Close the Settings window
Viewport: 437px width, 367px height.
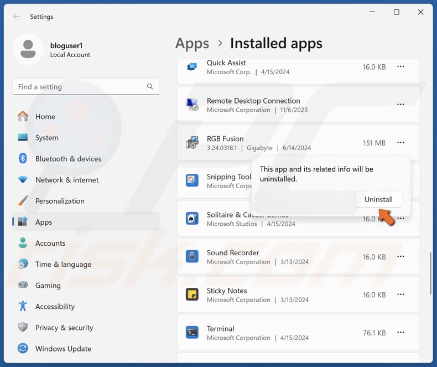tap(420, 12)
